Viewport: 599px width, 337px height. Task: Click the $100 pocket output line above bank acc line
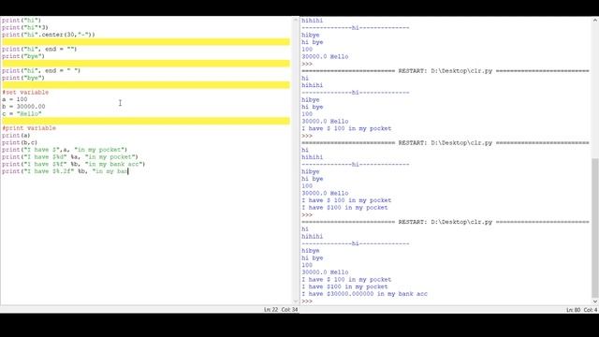344,286
